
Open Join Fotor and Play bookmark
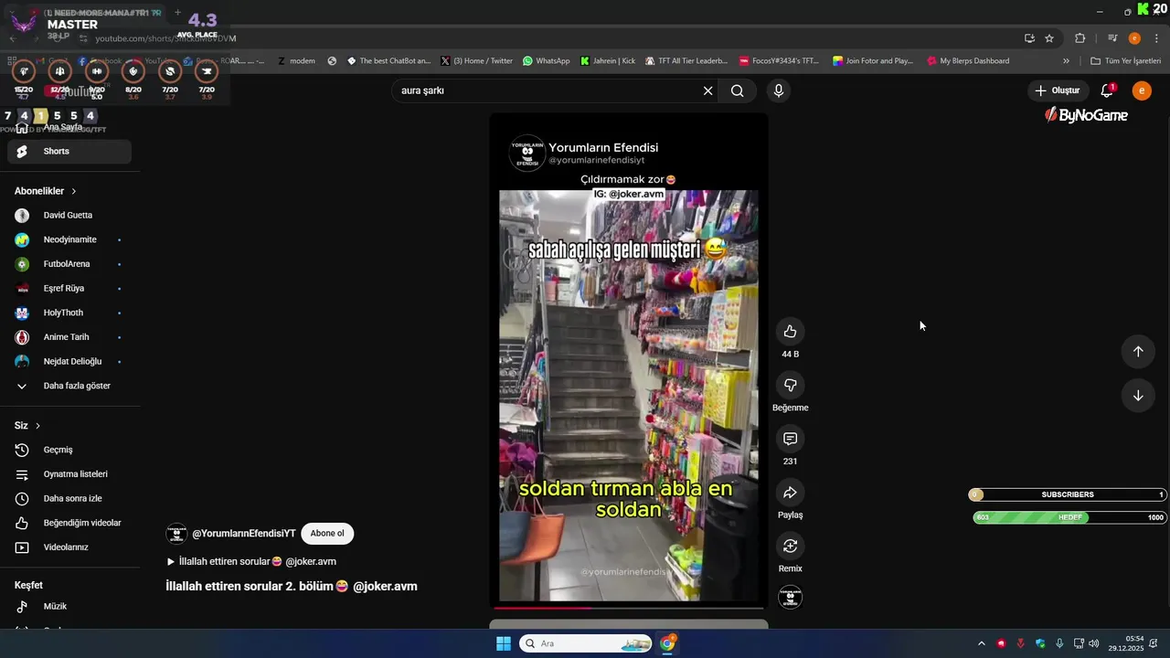pos(872,61)
